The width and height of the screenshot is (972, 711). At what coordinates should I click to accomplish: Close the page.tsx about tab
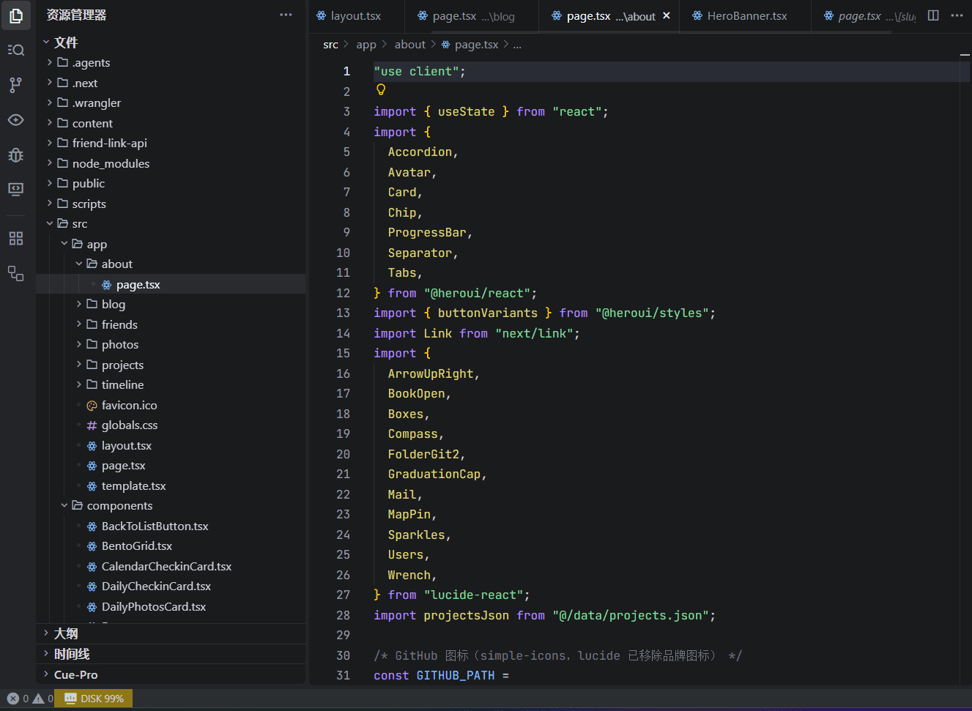666,15
